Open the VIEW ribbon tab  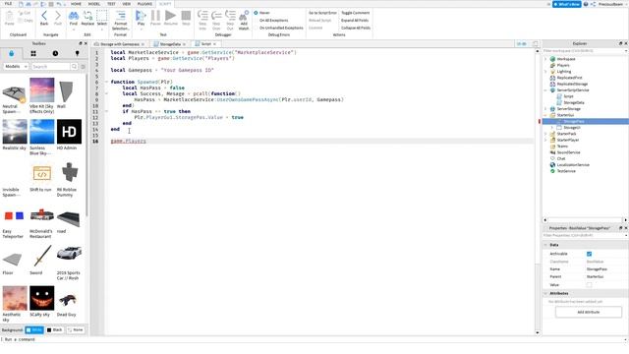(127, 4)
